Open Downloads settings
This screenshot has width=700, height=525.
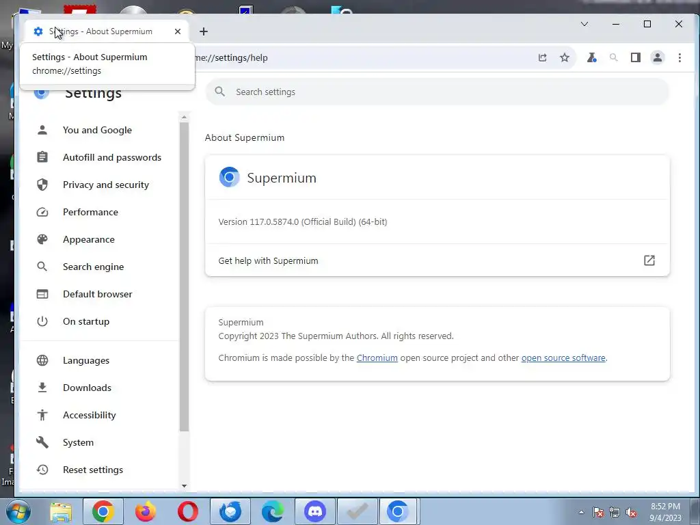pos(87,388)
